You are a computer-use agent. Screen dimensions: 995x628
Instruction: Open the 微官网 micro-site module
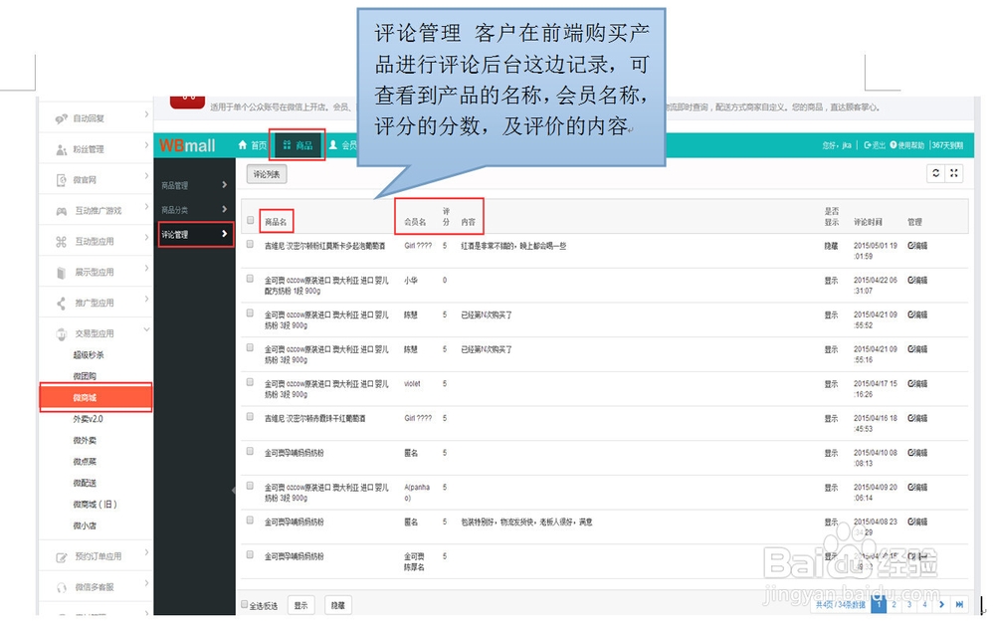(x=60, y=179)
